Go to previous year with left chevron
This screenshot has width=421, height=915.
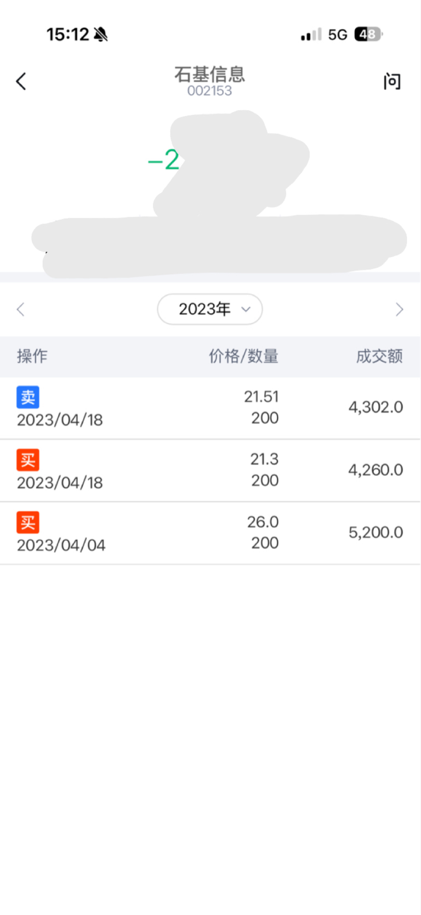pyautogui.click(x=21, y=310)
